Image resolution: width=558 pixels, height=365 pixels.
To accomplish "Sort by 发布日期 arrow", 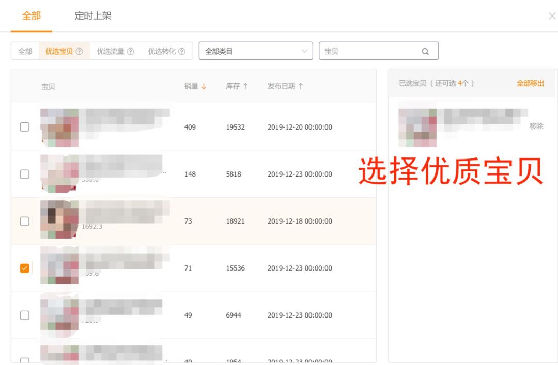I will (x=301, y=86).
